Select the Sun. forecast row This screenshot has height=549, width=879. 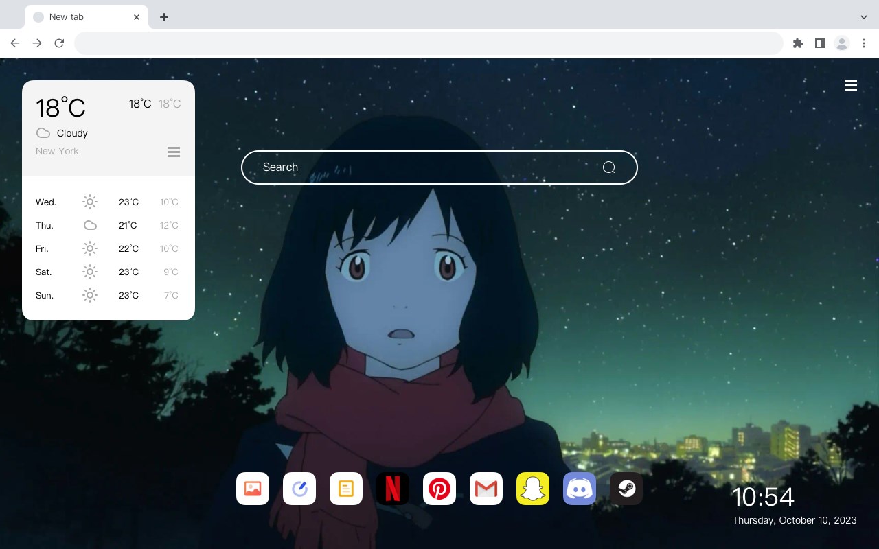pyautogui.click(x=109, y=295)
